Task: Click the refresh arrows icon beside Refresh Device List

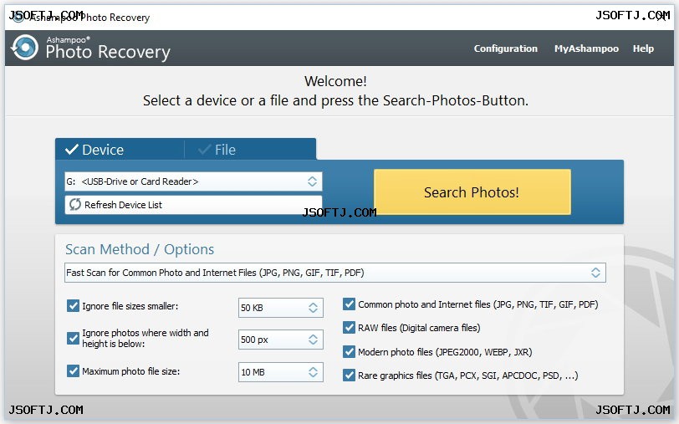Action: click(75, 204)
